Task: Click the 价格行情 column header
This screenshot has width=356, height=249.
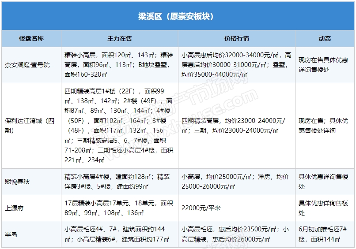Action: tap(237, 38)
